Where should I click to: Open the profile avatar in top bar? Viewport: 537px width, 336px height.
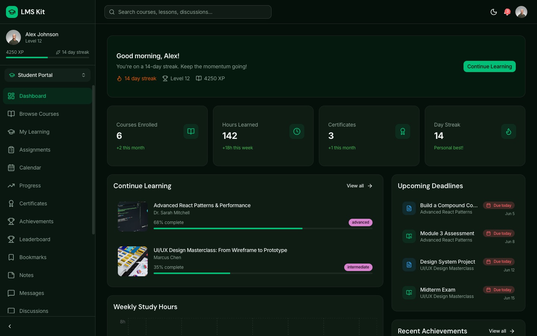[521, 12]
